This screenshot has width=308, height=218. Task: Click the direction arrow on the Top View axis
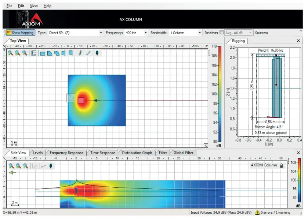point(96,100)
